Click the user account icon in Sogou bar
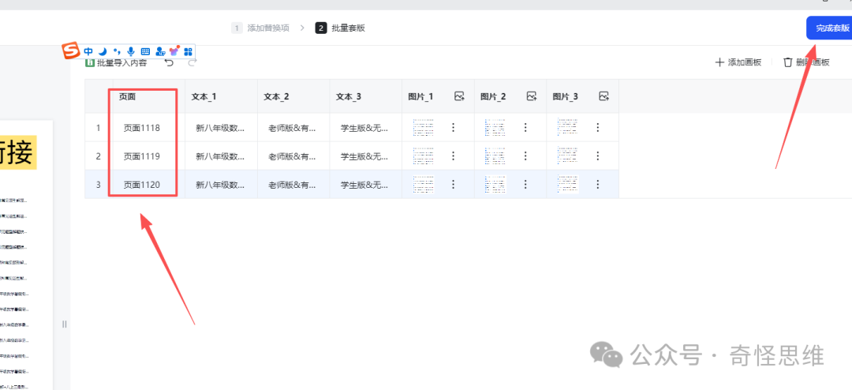This screenshot has width=852, height=390. [159, 51]
